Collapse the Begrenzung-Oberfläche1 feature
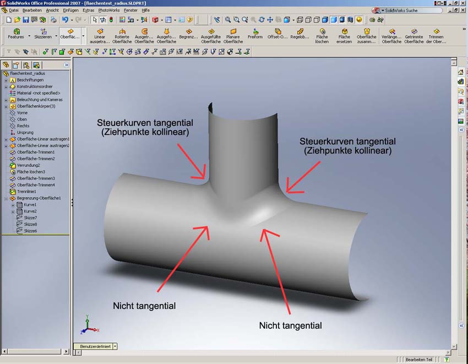 point(6,198)
